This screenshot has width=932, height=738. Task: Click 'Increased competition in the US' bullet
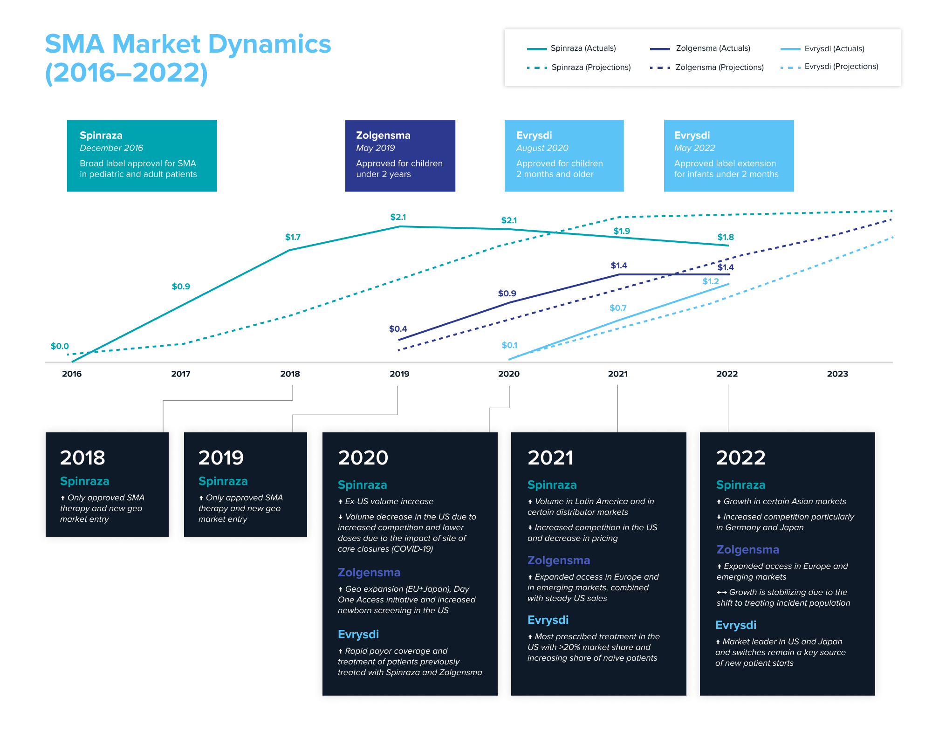[592, 533]
